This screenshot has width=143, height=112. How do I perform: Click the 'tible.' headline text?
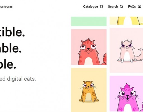[12, 32]
